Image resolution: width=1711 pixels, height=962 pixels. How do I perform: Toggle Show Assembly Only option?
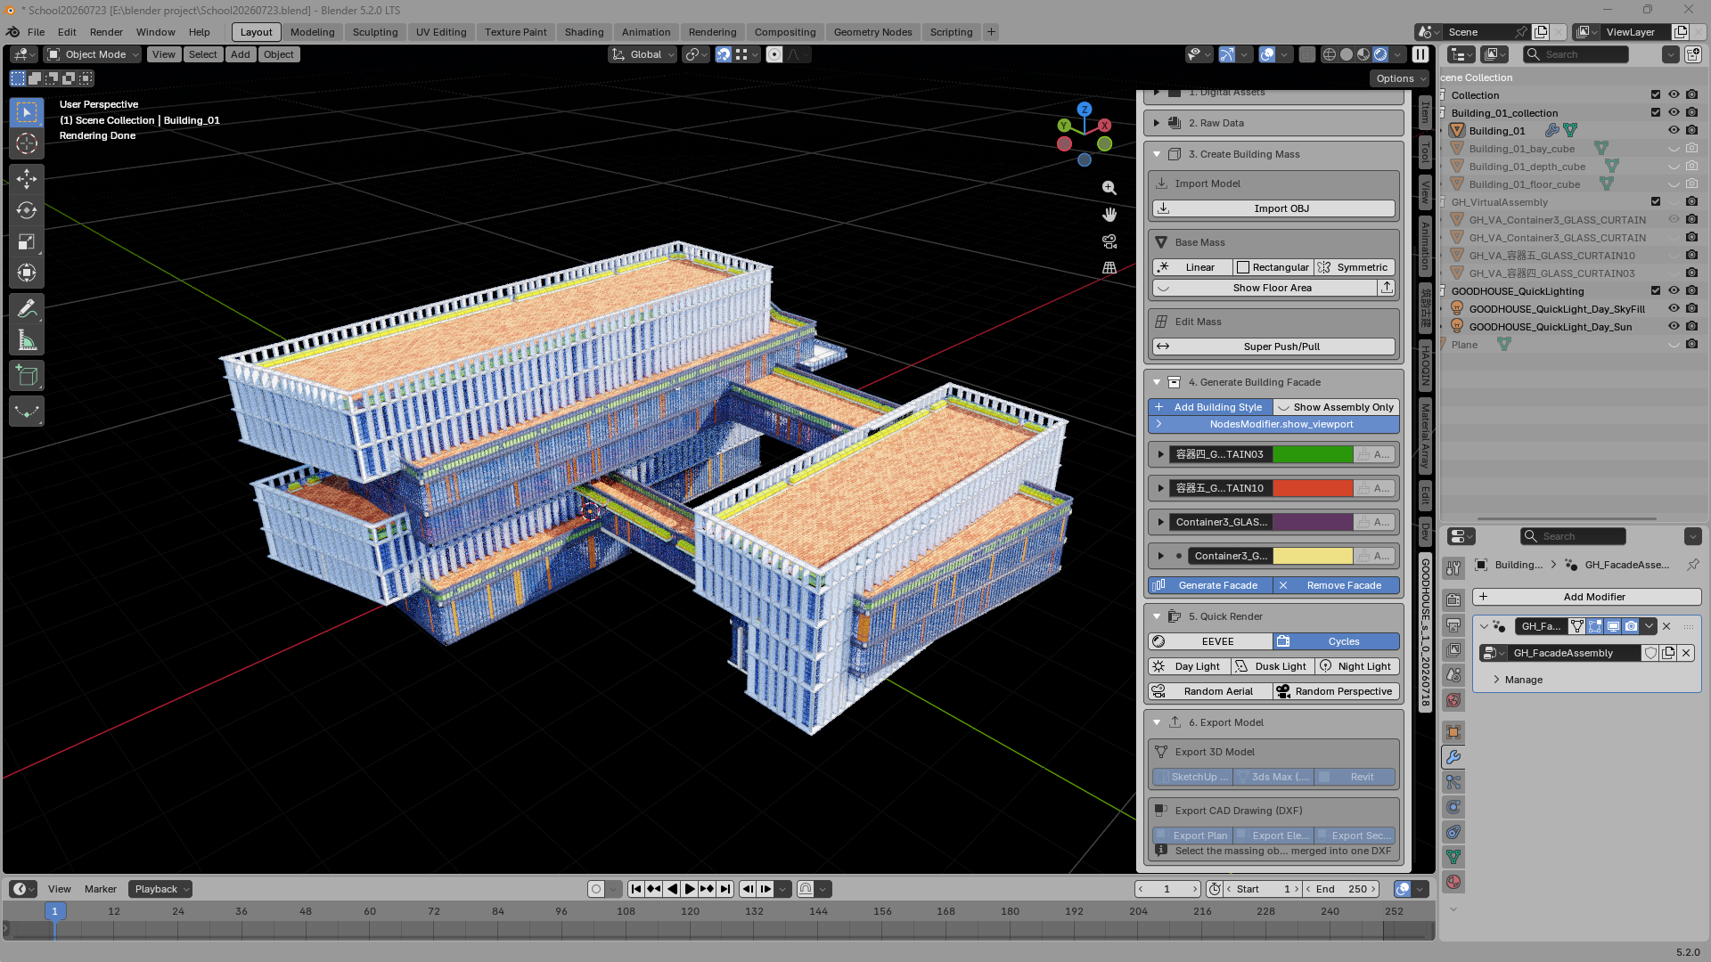pos(1336,407)
